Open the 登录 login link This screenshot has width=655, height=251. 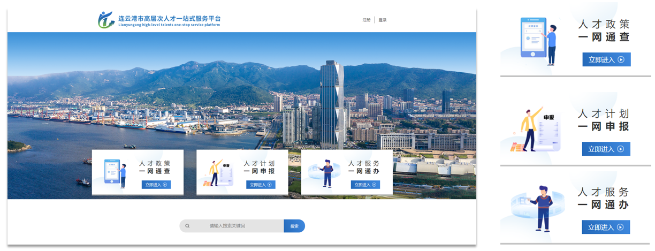383,20
